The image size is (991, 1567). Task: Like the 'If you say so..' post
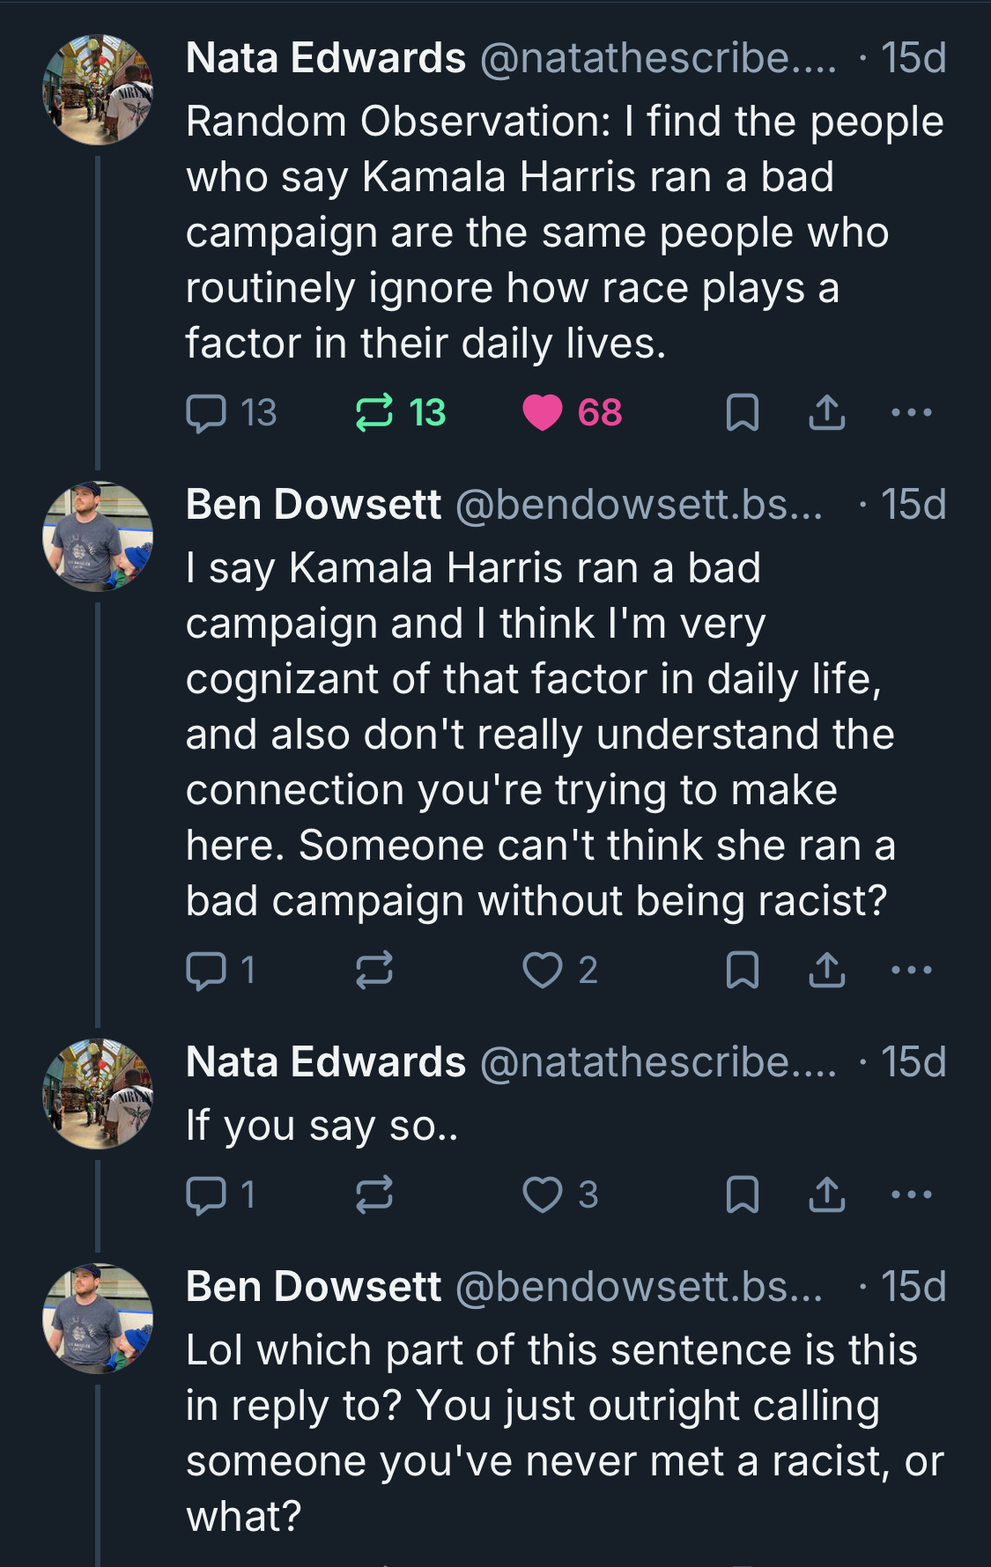coord(543,1195)
